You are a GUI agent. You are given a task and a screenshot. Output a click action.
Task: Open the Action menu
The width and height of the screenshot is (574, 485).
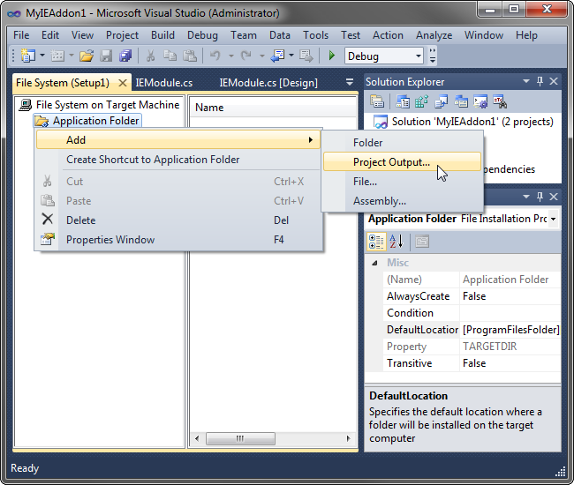pos(388,35)
